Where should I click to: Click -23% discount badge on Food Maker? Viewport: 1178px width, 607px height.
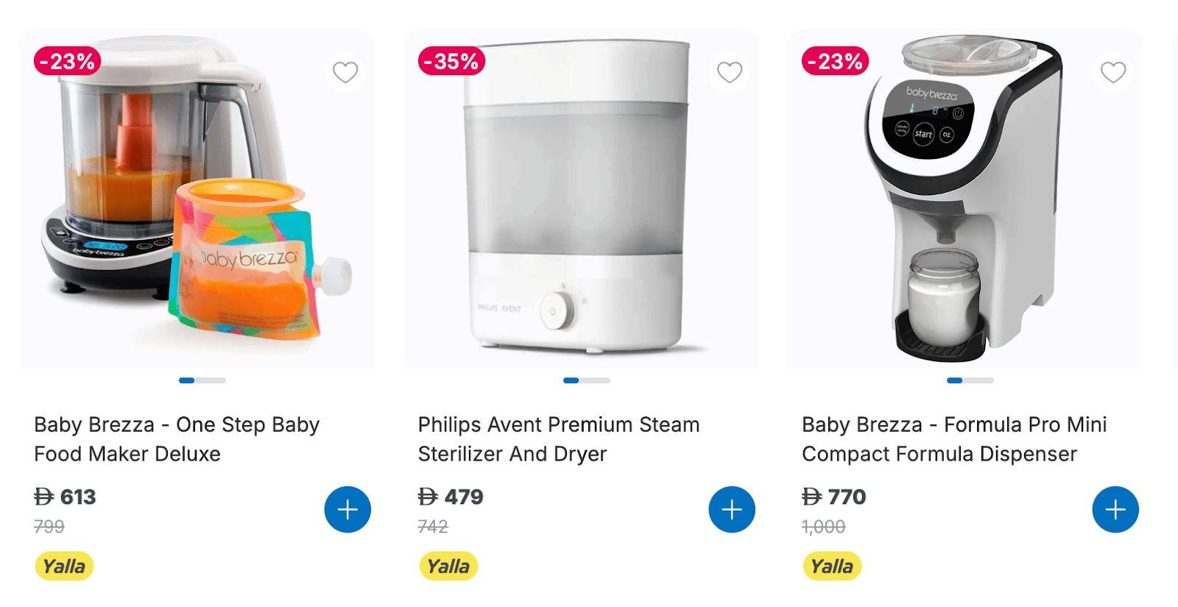click(x=67, y=61)
